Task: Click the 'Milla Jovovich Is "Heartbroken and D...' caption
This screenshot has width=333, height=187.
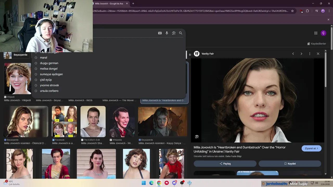Action: pos(164,100)
